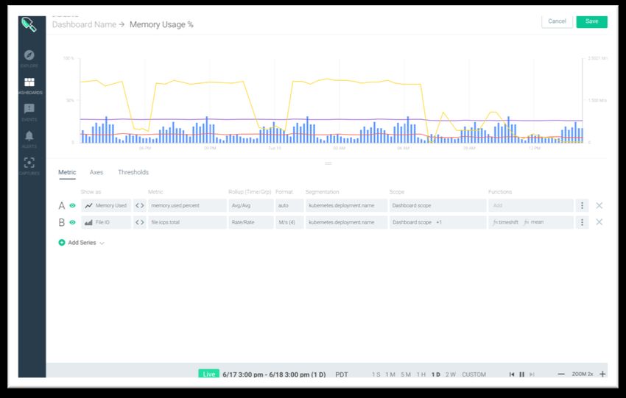Edit metric file.iops.total field

point(187,222)
